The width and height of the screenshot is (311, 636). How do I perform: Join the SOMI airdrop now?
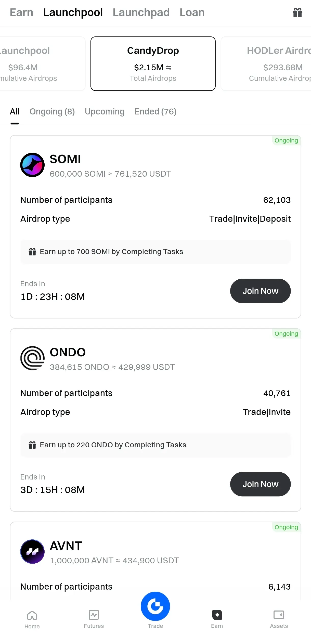[260, 291]
